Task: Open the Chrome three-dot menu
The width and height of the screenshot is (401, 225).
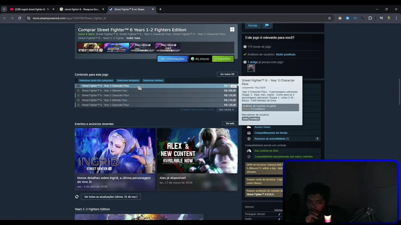Action: coord(396,18)
